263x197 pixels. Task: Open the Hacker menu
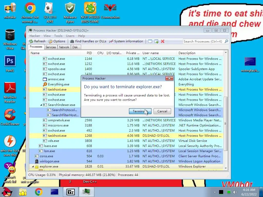pos(35,36)
